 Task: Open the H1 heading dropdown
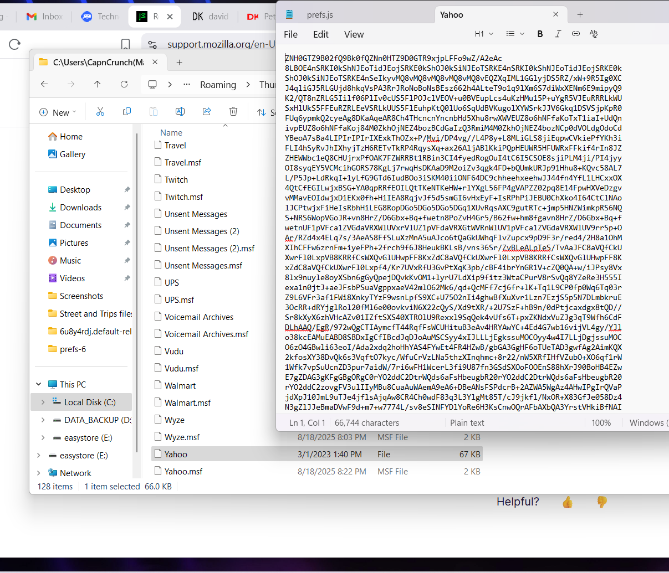coord(483,34)
